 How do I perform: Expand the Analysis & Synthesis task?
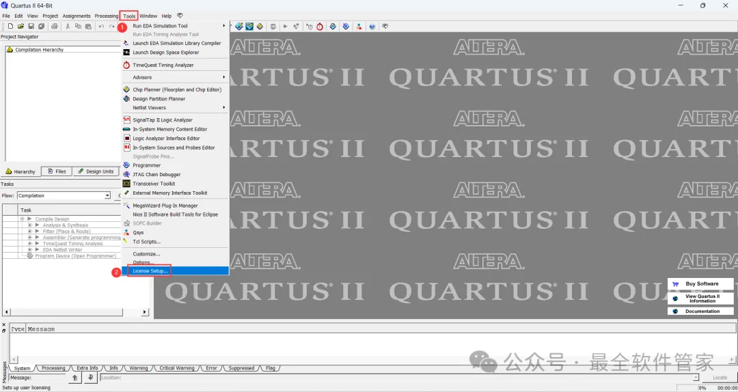29,225
